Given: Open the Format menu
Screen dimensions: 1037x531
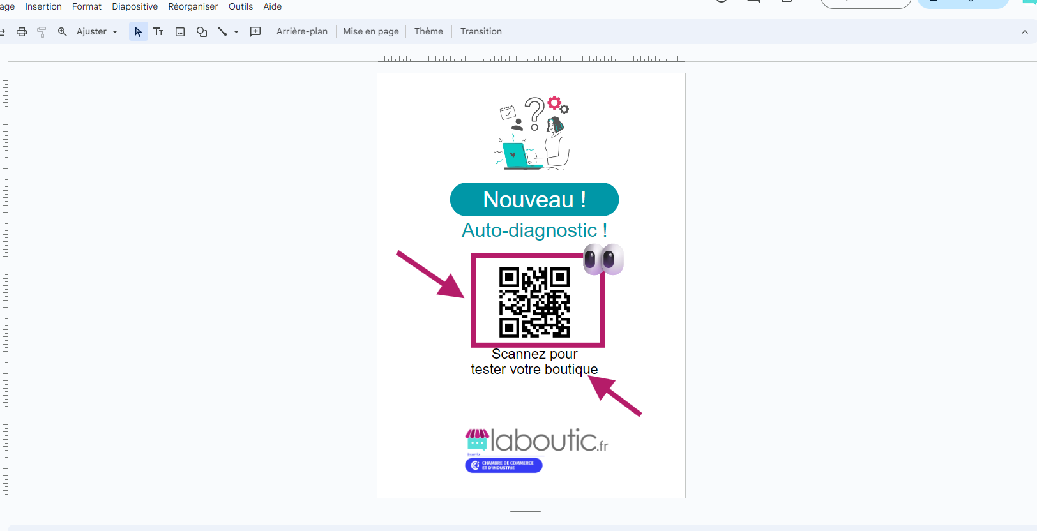Looking at the screenshot, I should click(87, 6).
